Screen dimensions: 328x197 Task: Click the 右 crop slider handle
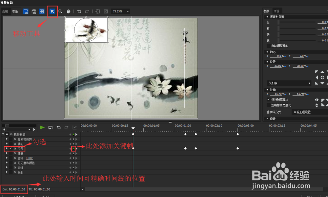tap(278, 28)
